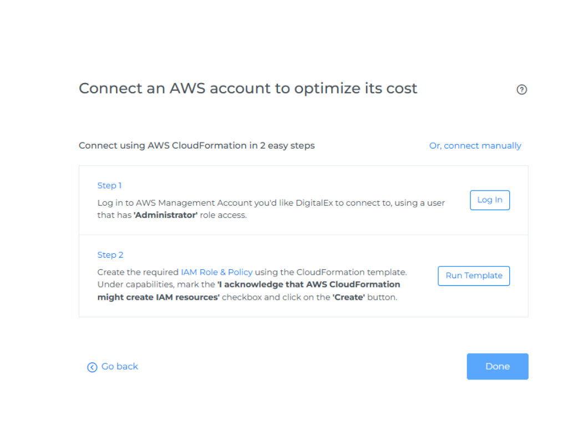Open the help question mark icon

click(x=521, y=90)
